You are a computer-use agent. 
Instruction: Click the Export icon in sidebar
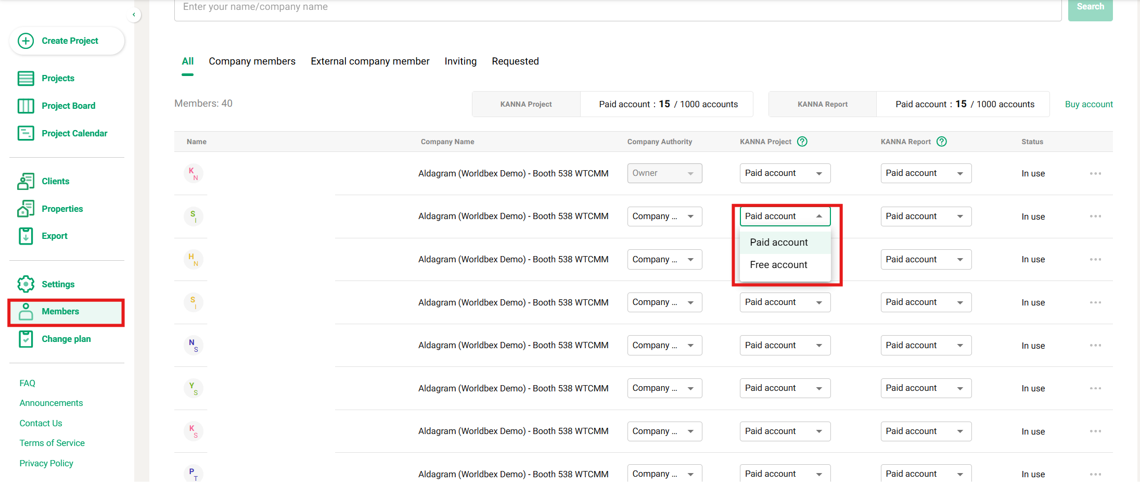[x=25, y=236]
